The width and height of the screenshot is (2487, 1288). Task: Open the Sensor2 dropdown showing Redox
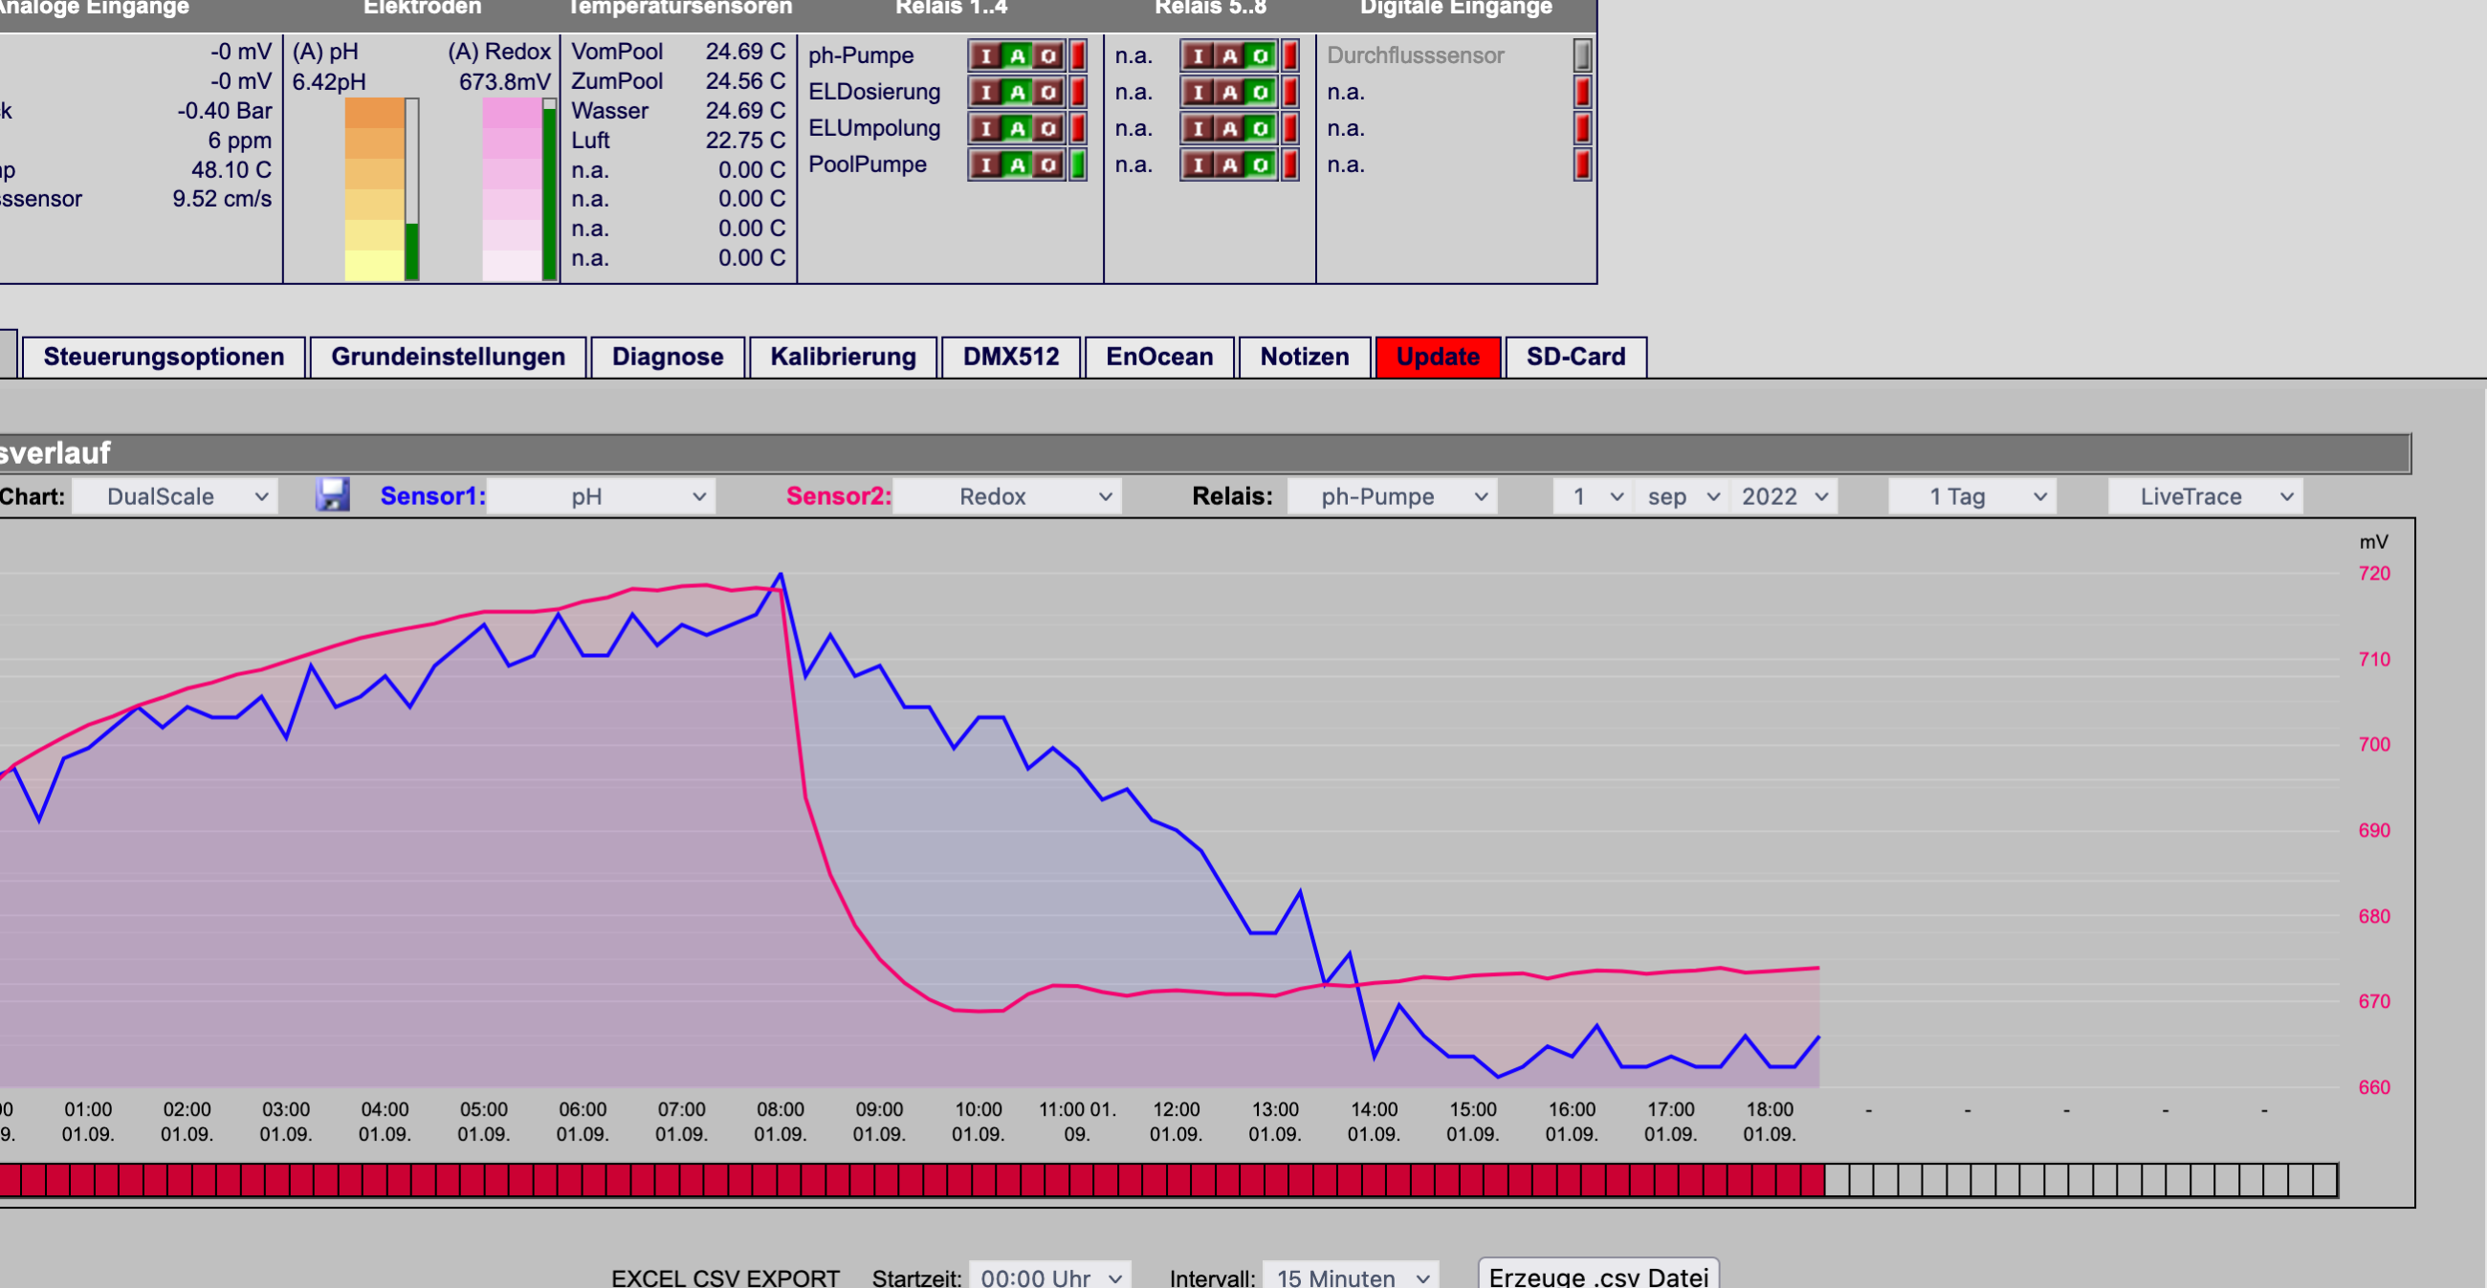[x=1007, y=496]
